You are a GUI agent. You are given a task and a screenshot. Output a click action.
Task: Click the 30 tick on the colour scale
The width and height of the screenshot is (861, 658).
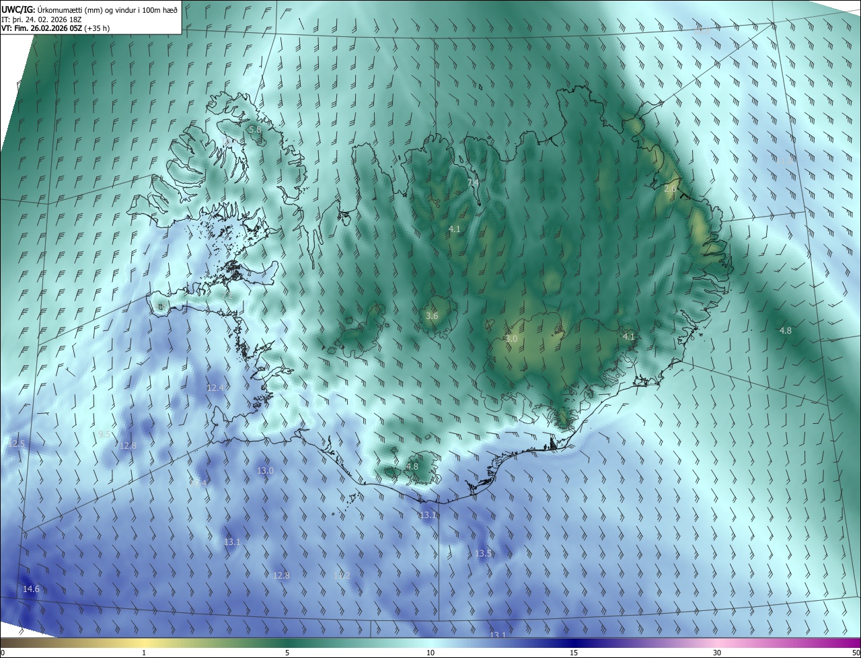coord(717,653)
